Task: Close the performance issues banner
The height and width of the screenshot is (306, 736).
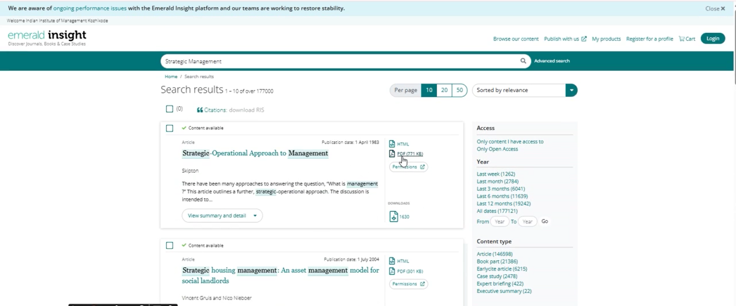Action: (715, 8)
